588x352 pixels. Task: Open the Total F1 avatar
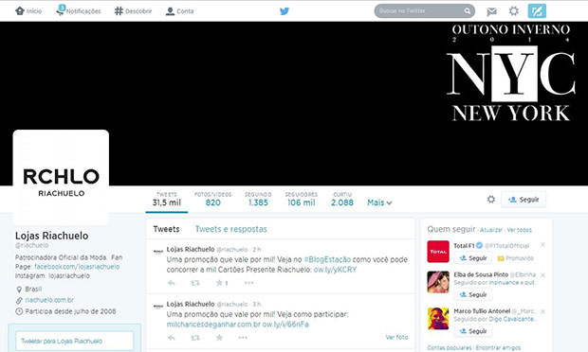click(x=438, y=252)
